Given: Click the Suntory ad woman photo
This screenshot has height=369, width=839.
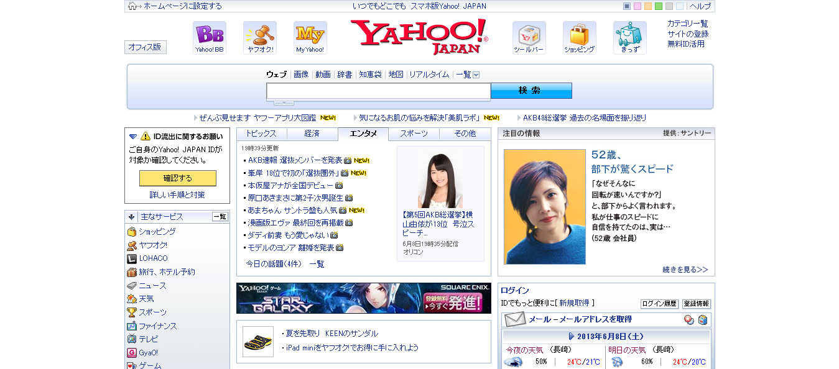Looking at the screenshot, I should 545,207.
